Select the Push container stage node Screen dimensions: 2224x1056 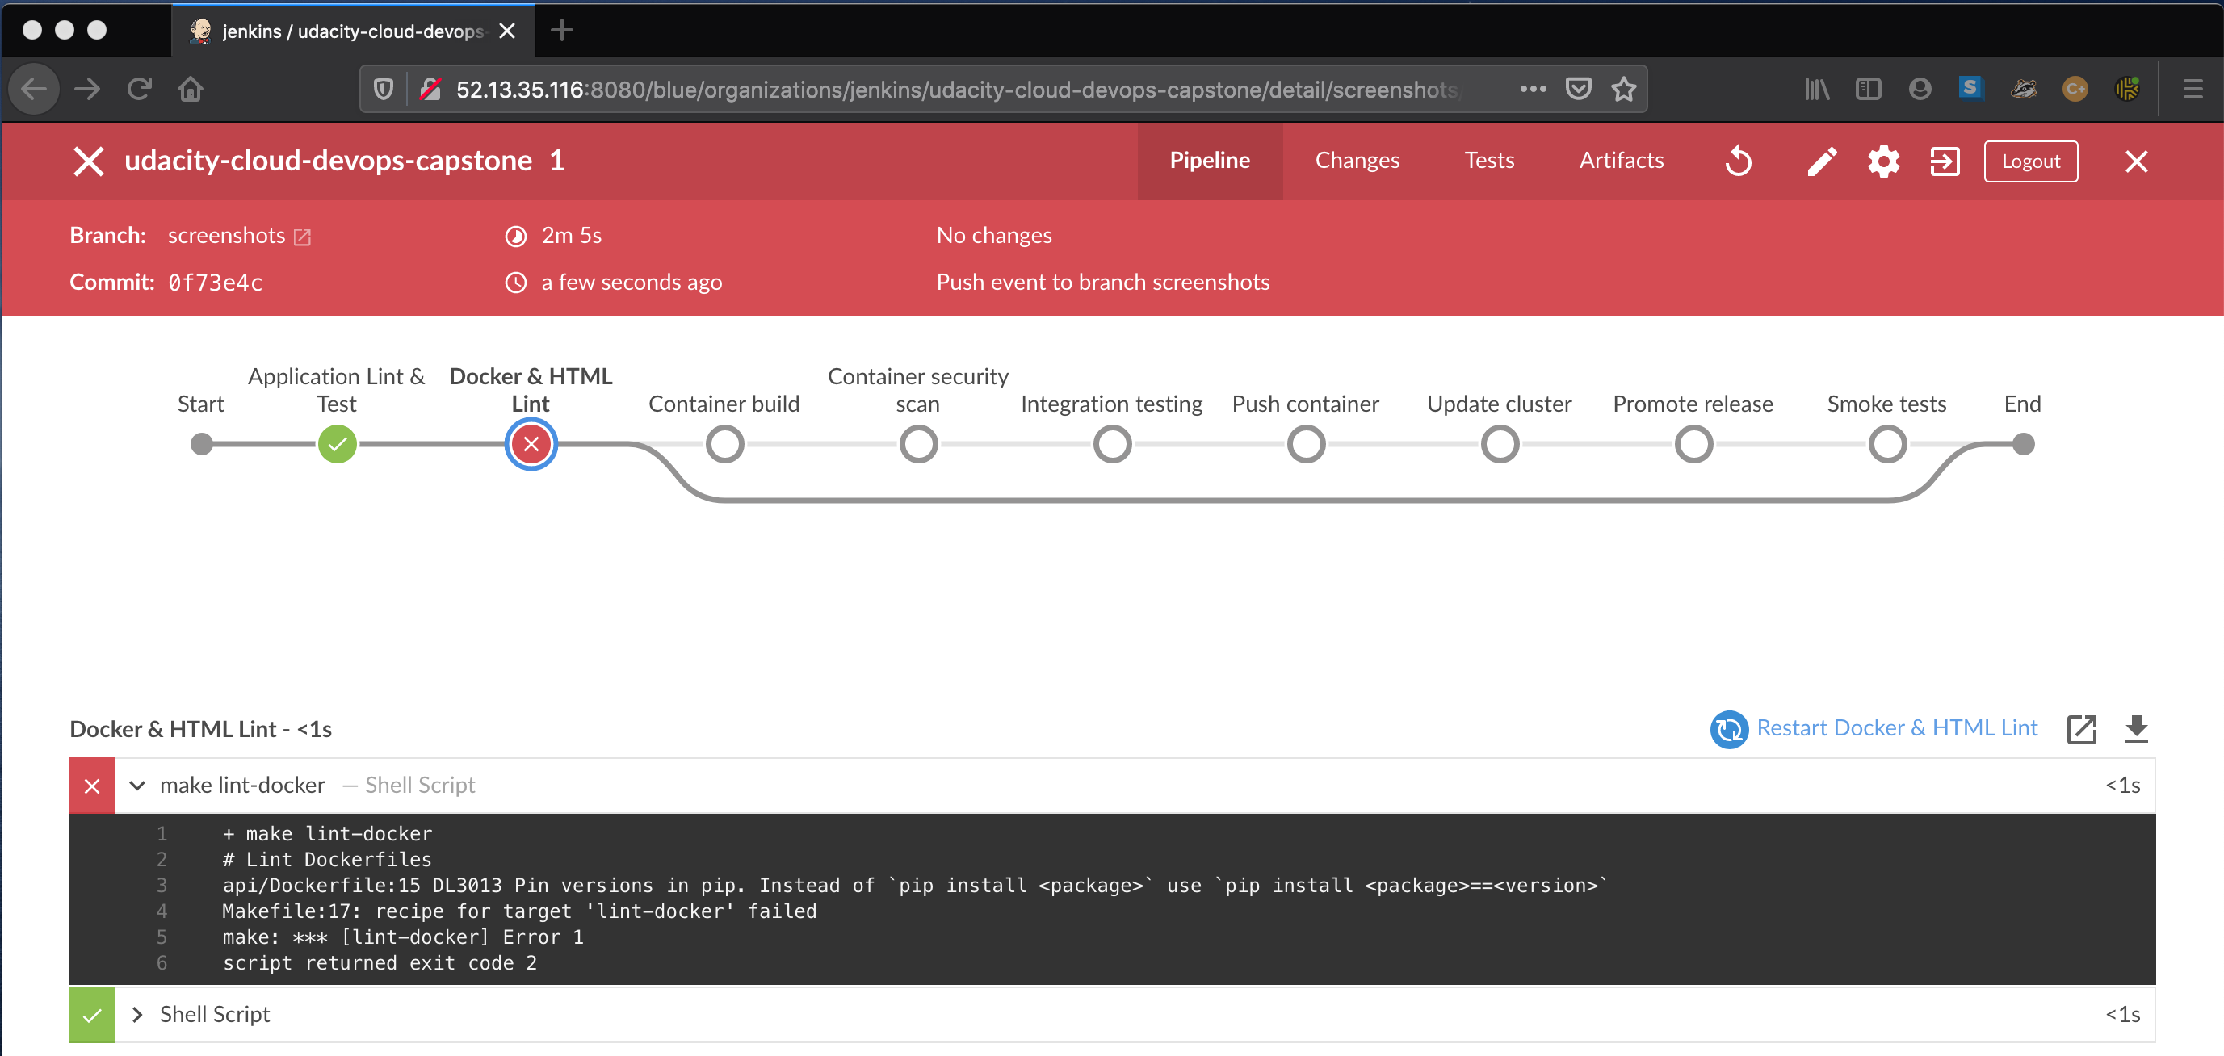click(x=1307, y=445)
